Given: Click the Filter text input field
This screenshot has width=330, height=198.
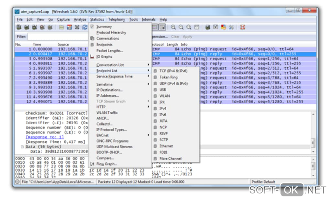Looking at the screenshot, I should click(x=58, y=36).
